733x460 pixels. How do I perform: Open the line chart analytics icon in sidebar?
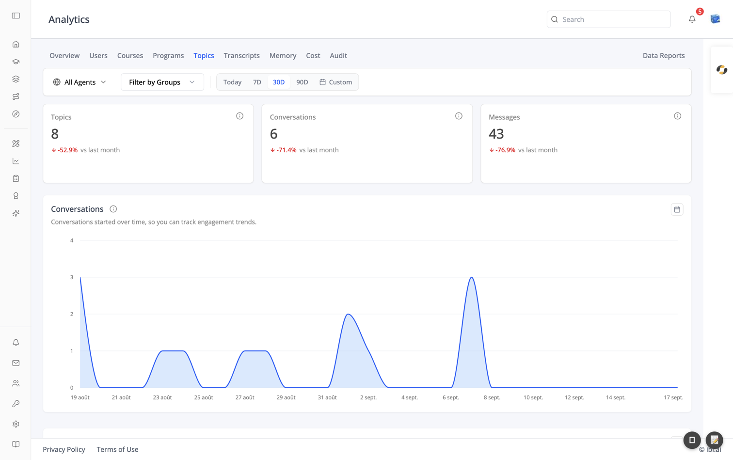pos(16,161)
